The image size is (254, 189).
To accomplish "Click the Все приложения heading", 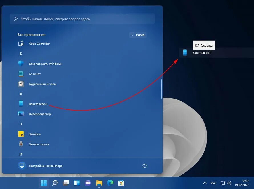I will pyautogui.click(x=31, y=35).
